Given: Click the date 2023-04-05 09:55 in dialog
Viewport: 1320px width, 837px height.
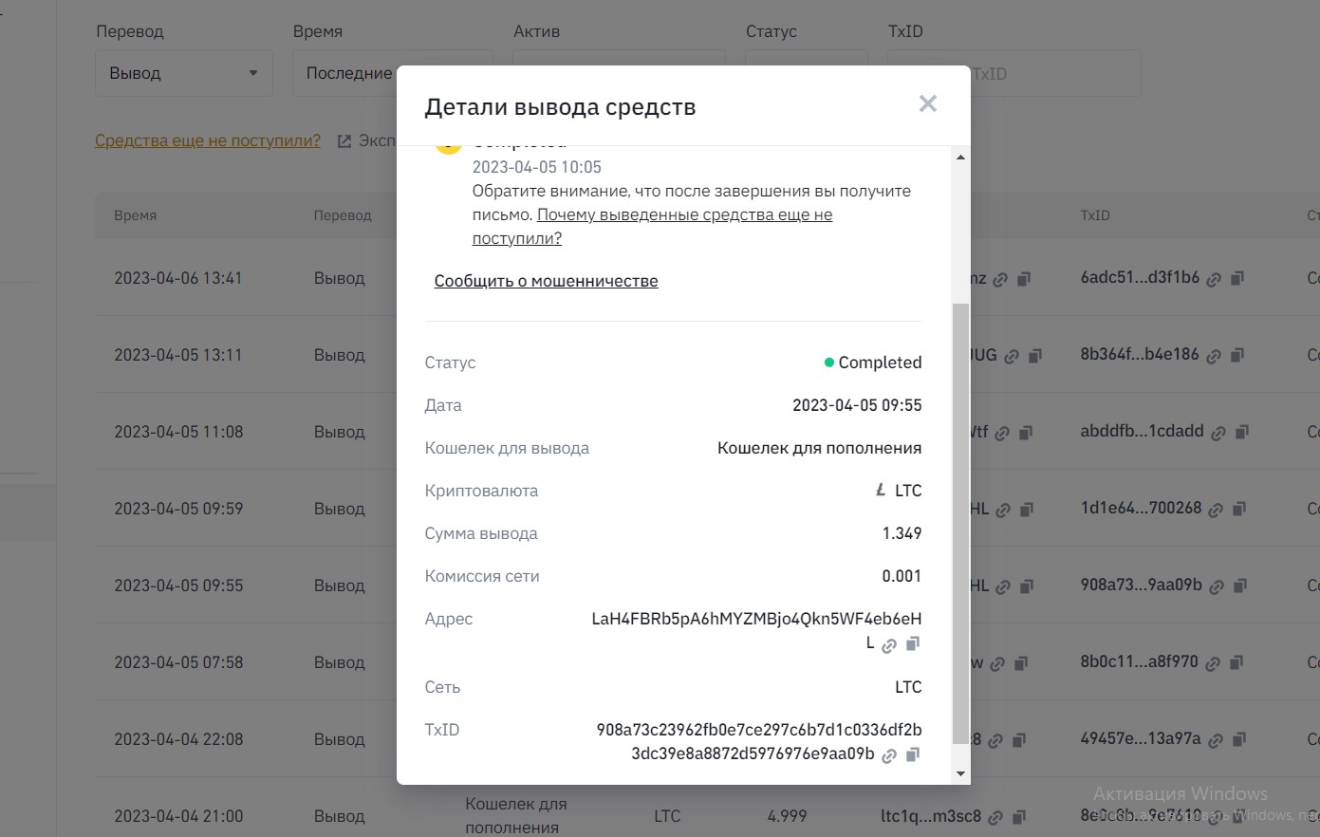Looking at the screenshot, I should (x=857, y=405).
